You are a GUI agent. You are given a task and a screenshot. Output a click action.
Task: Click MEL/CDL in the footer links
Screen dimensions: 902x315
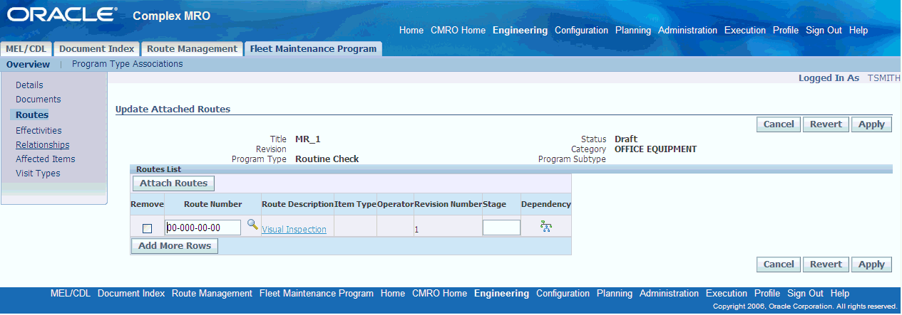coord(71,294)
